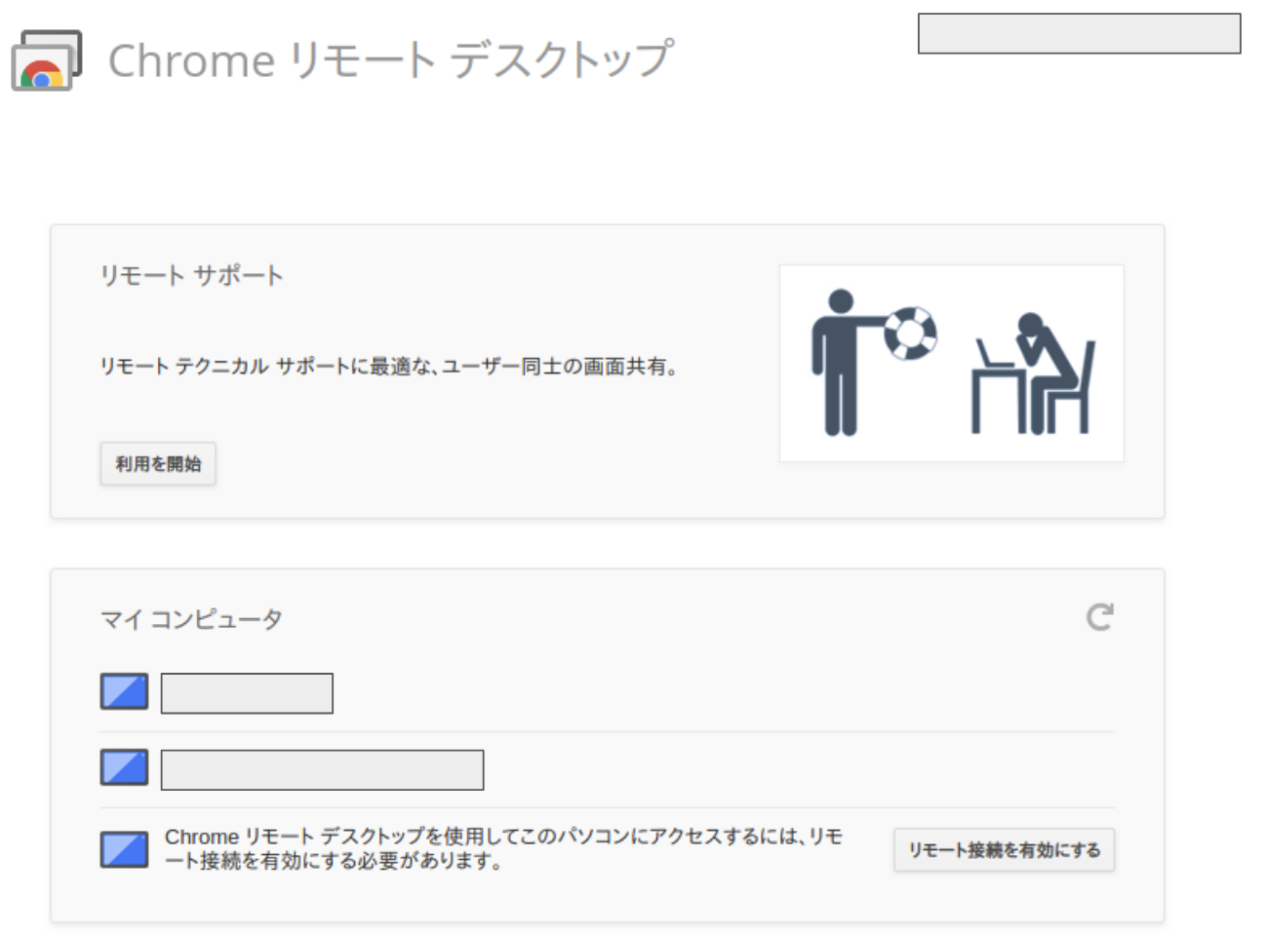Click the Chrome リモート デスクトップ title text
The width and height of the screenshot is (1265, 936).
(x=390, y=60)
